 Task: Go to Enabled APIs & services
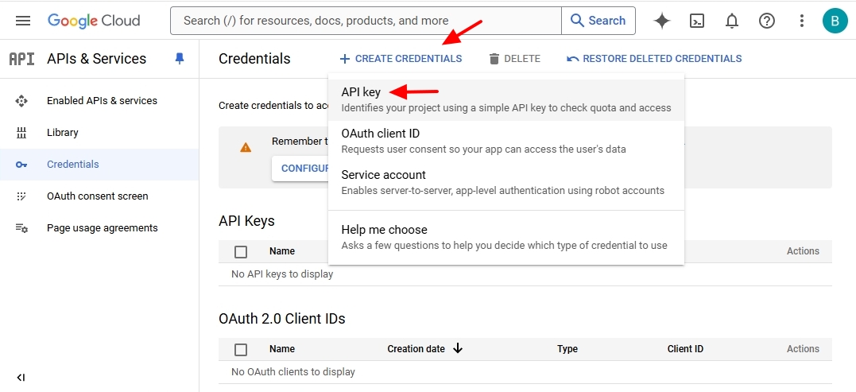pyautogui.click(x=99, y=100)
